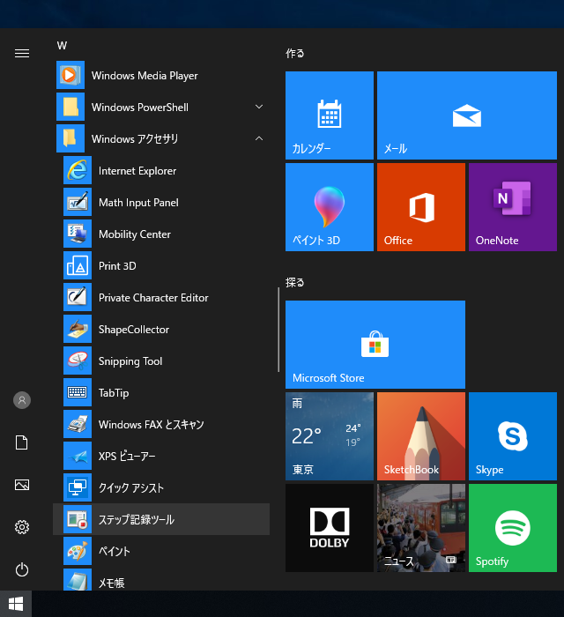The height and width of the screenshot is (617, 564).
Task: Click the hamburger menu icon
Action: [x=22, y=53]
